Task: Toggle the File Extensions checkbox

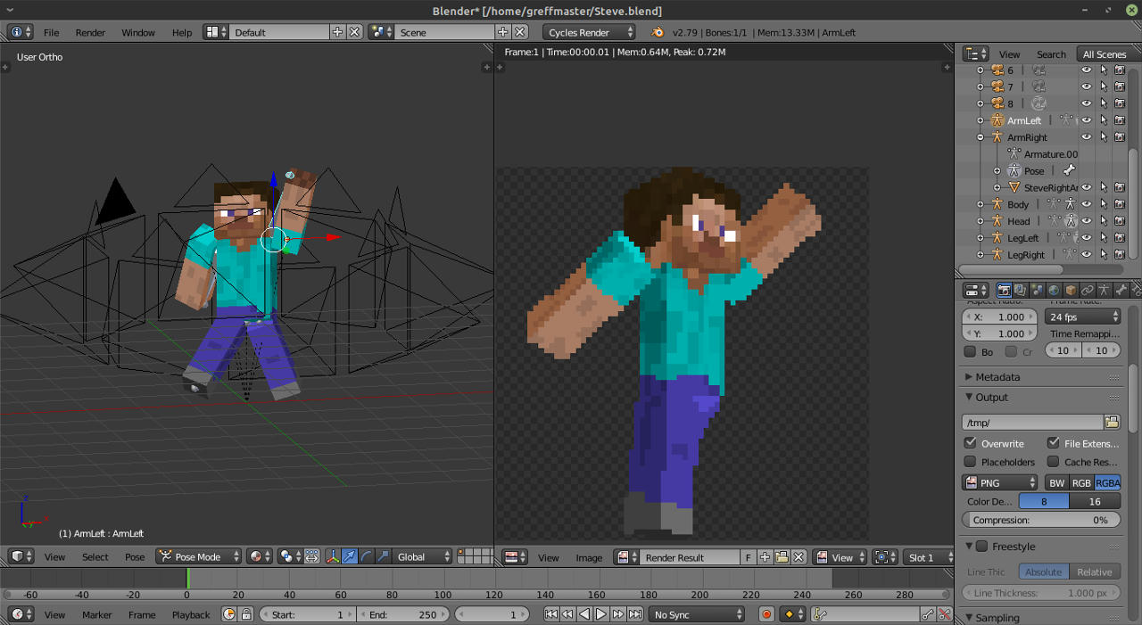Action: (1053, 443)
